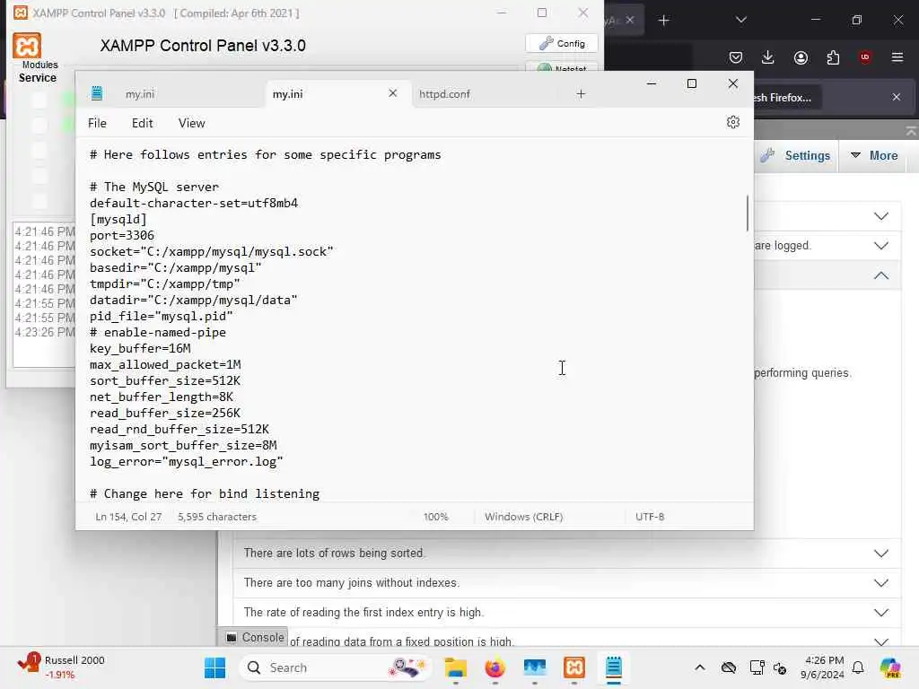Click the 5,595 characters count
Screen dimensions: 919x689
(x=217, y=517)
